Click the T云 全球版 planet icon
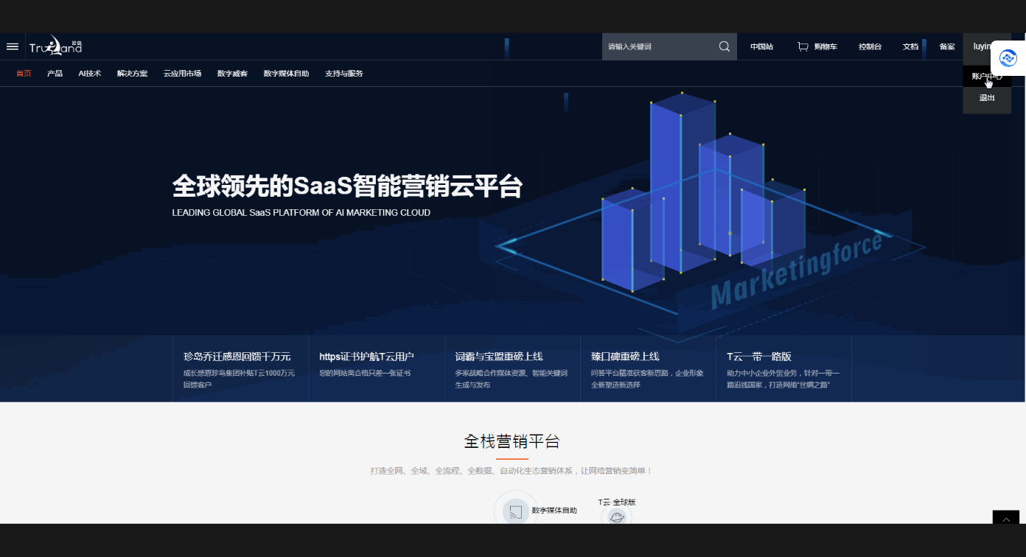Image resolution: width=1026 pixels, height=557 pixels. pyautogui.click(x=617, y=517)
